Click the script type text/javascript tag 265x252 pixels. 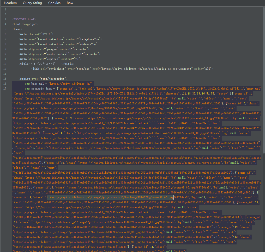point(43,79)
